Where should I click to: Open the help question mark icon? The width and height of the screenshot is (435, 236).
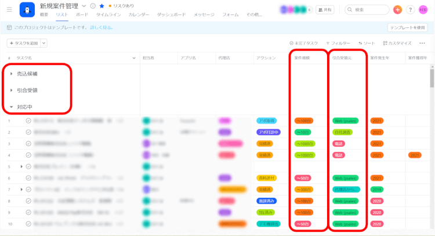(x=409, y=10)
